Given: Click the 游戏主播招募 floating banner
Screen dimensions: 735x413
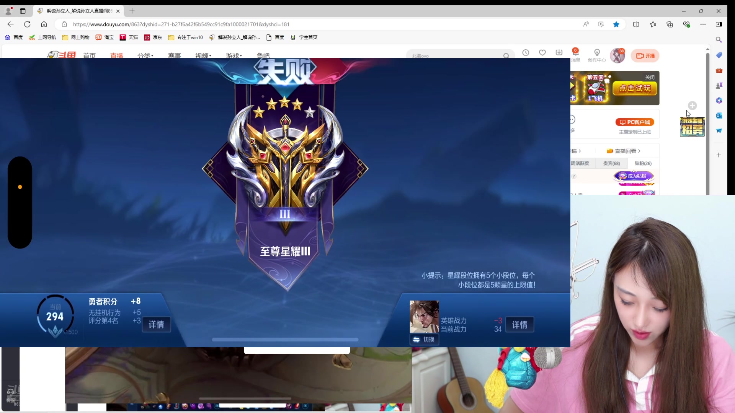Looking at the screenshot, I should pos(692,127).
